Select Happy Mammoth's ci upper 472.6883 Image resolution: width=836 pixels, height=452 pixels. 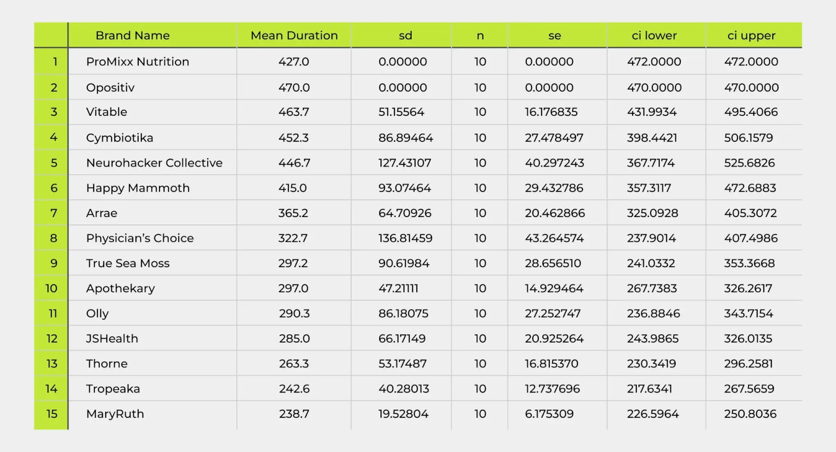click(x=750, y=188)
